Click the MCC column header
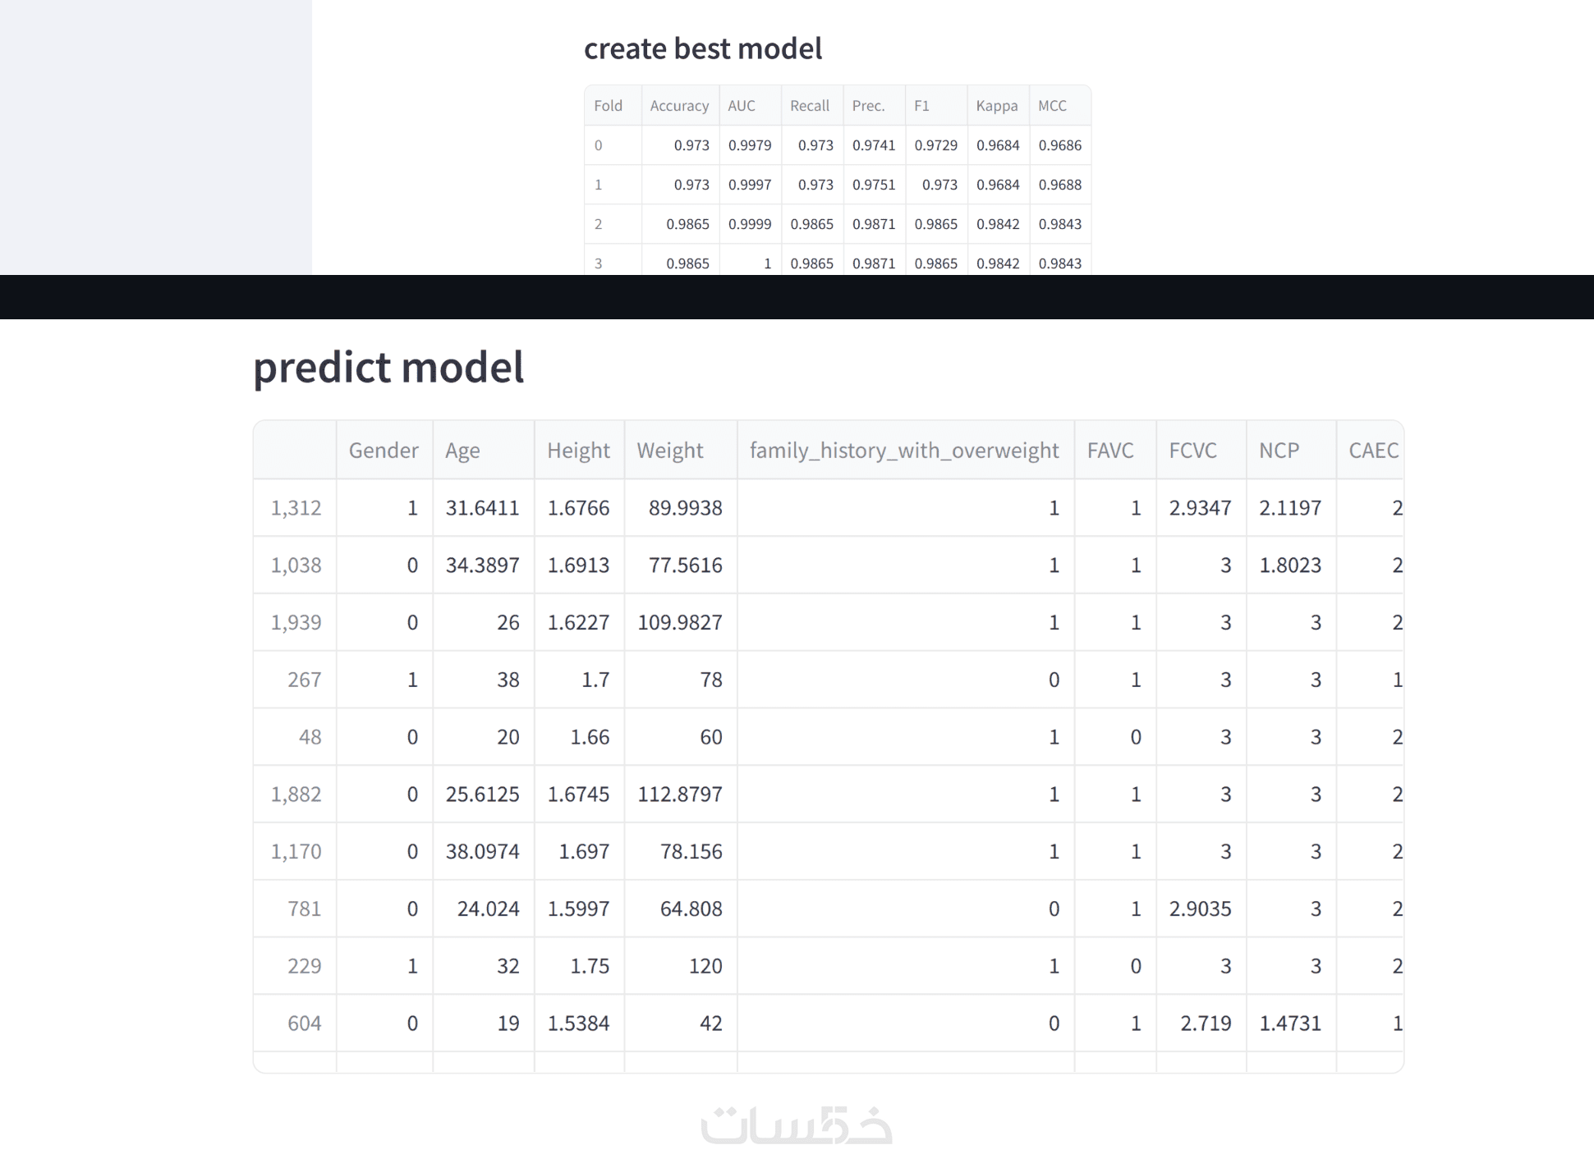 pos(1052,105)
